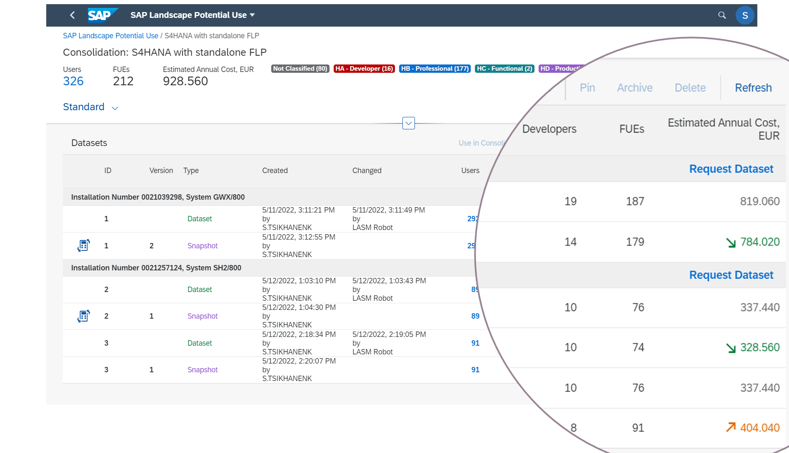Image resolution: width=789 pixels, height=453 pixels.
Task: Select the HA - Developer (16) tag
Action: coord(364,69)
